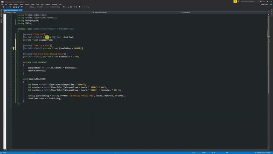
Task: Close the GameClockController.cs tab
Action: (21, 10)
